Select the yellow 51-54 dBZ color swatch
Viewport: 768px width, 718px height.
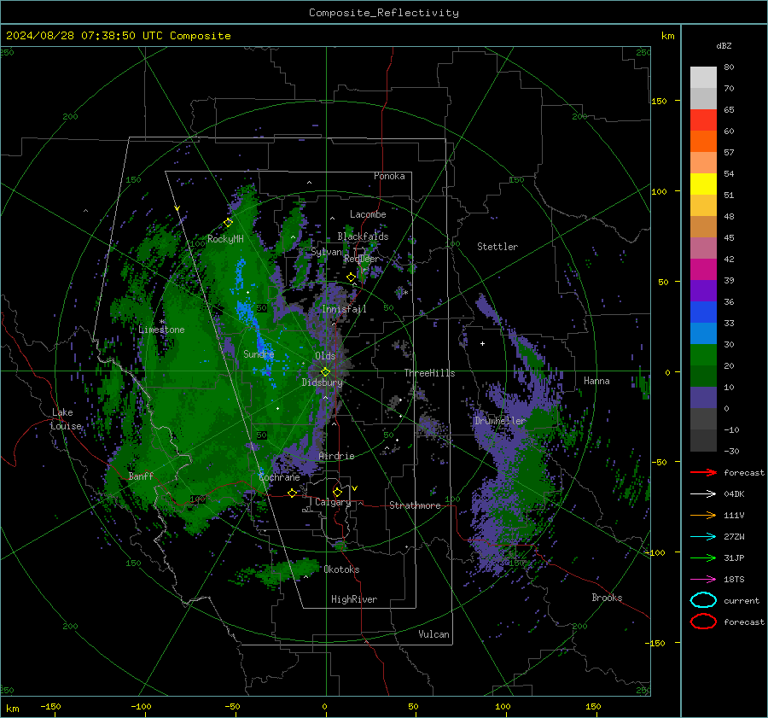[703, 184]
